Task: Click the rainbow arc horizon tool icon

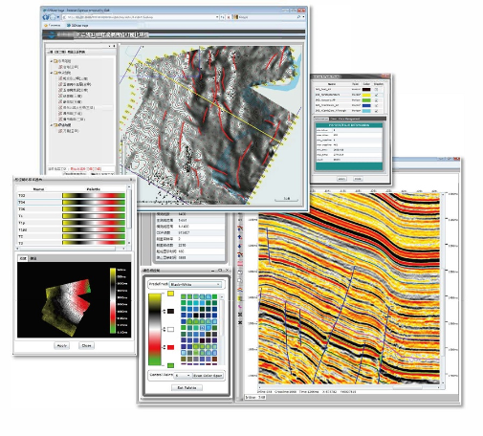Action: 240,290
